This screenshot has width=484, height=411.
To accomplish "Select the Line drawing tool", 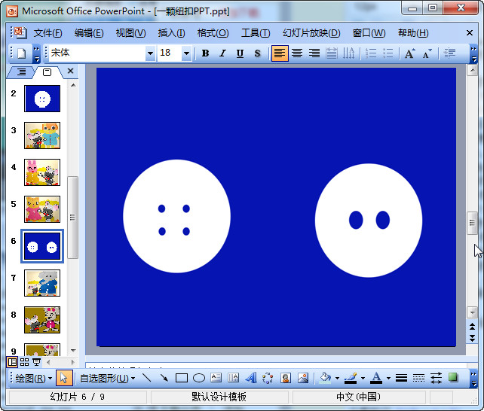I will [x=147, y=378].
